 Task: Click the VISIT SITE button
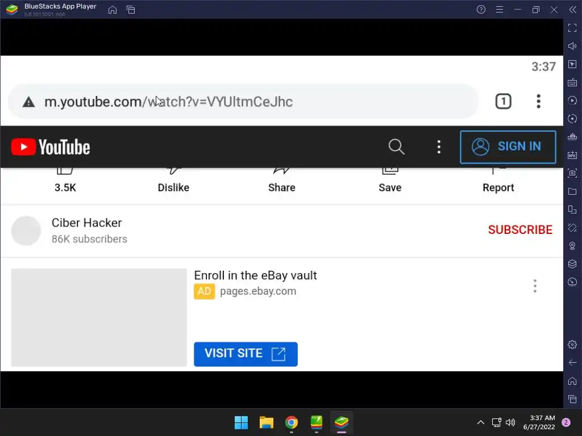[246, 354]
